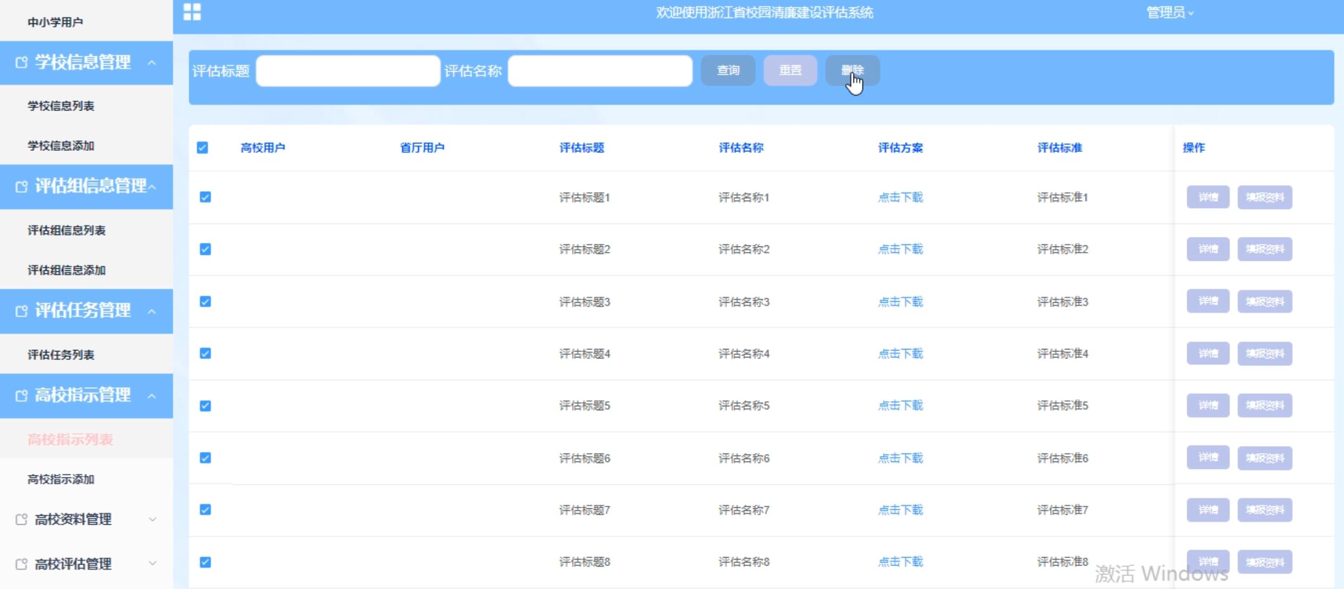Open 学校信息列表 in the sidebar
The image size is (1344, 589).
click(61, 106)
